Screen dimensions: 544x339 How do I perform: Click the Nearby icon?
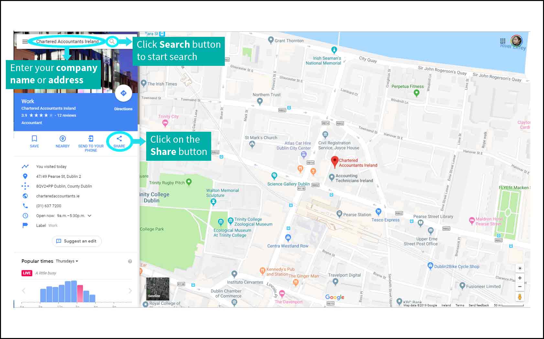(x=63, y=139)
